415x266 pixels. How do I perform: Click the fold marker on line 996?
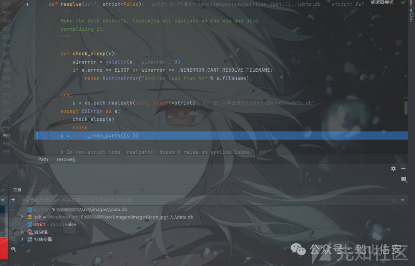point(35,128)
